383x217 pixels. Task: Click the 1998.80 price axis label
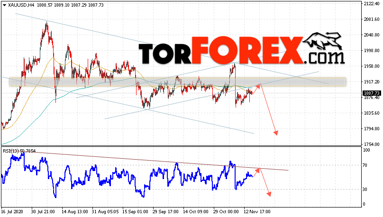[x=371, y=51]
